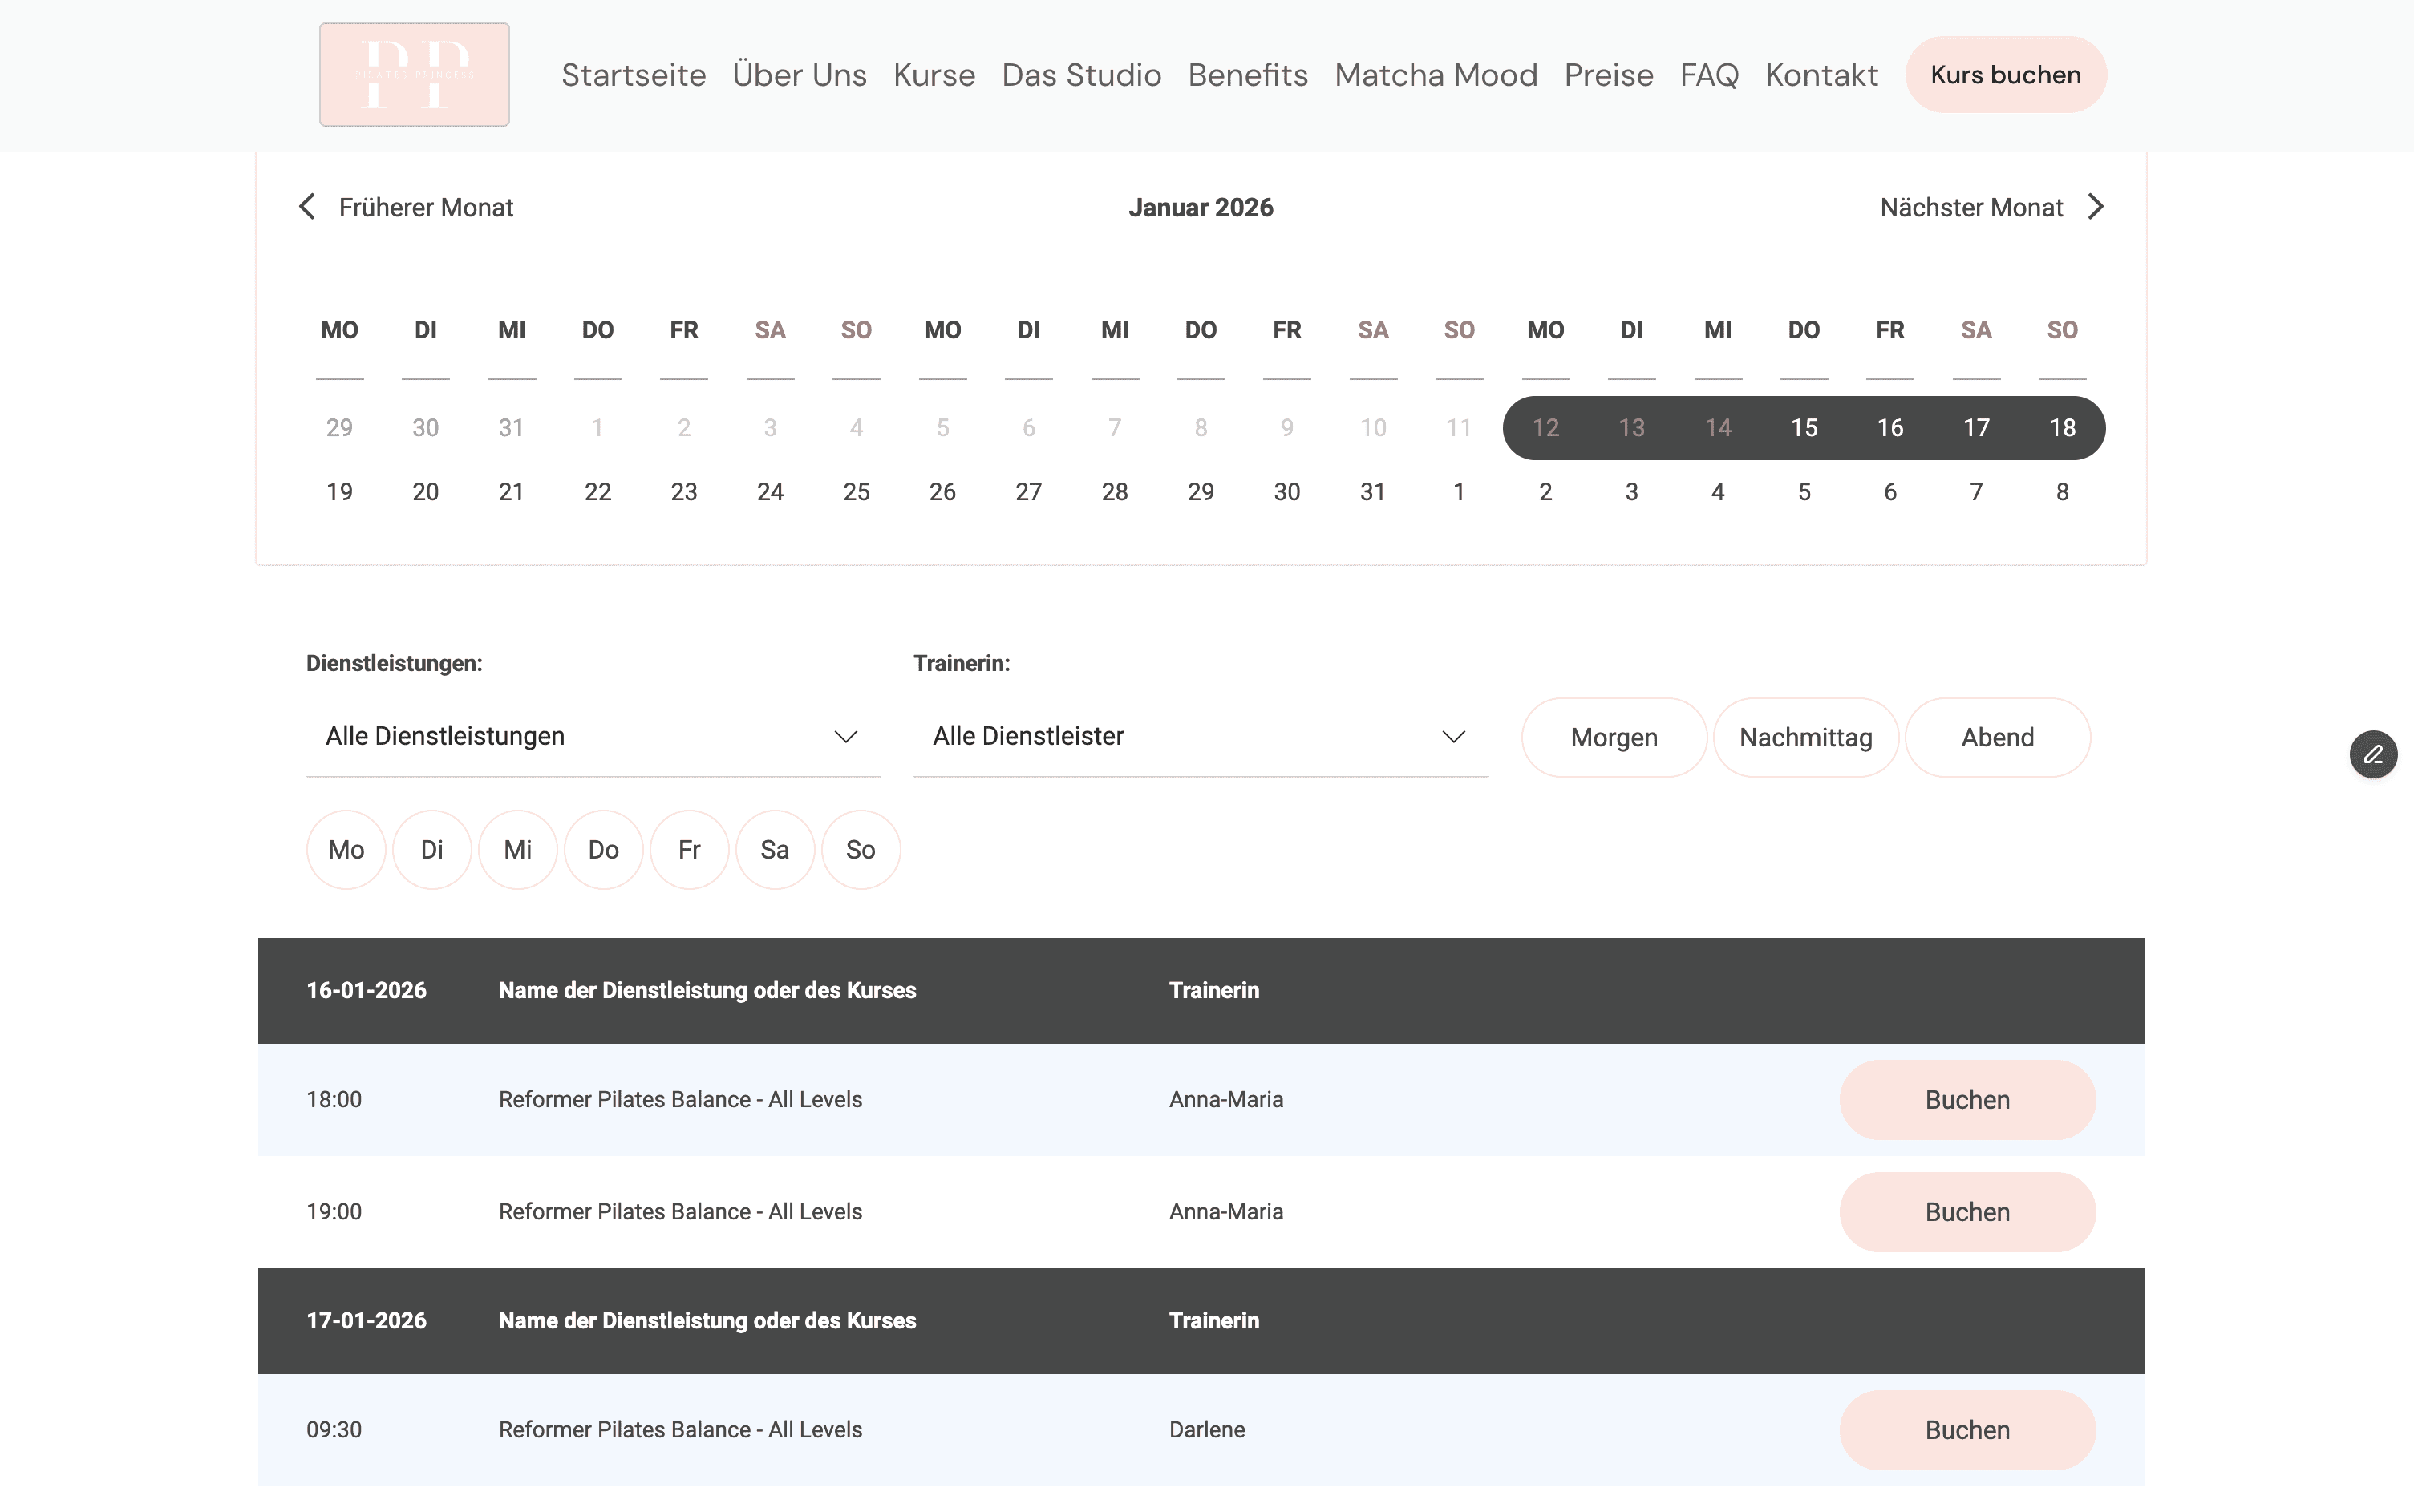2414x1512 pixels.
Task: Book the 09:30 class with Darlene
Action: 1966,1429
